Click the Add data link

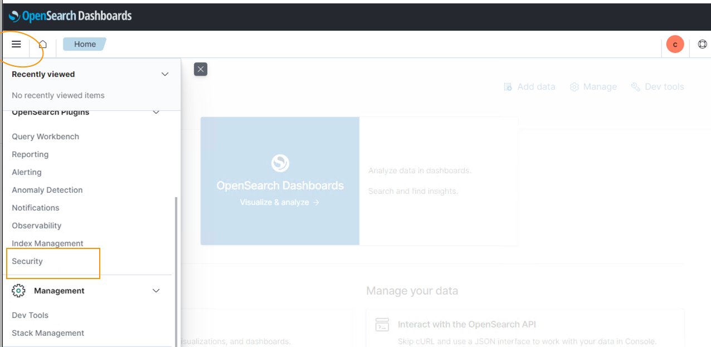click(529, 87)
